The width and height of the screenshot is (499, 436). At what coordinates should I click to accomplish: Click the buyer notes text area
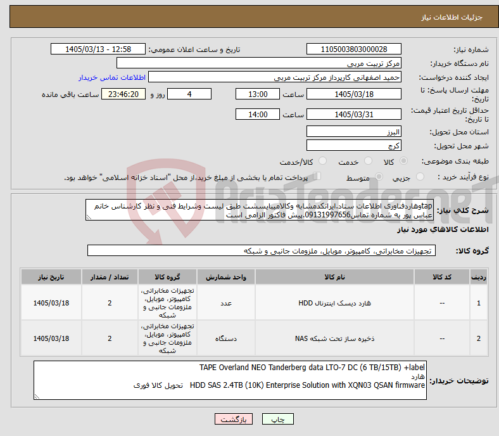(230, 380)
